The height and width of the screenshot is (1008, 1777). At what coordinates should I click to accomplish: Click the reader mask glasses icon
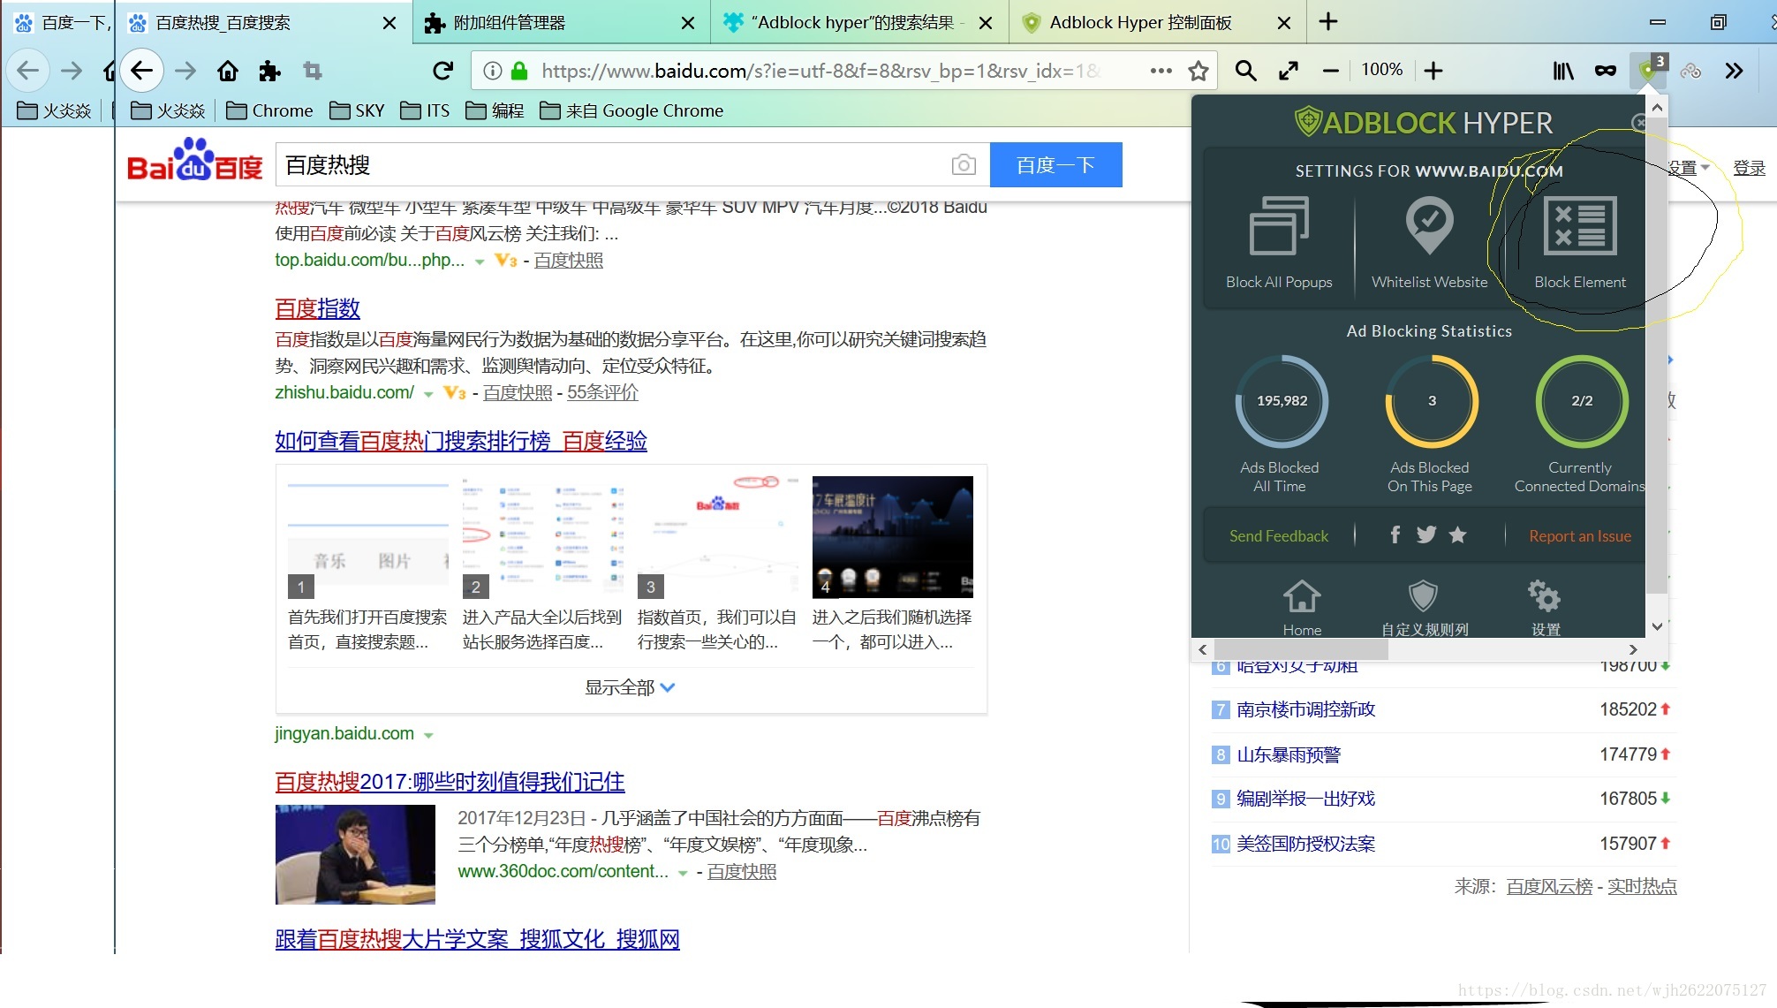pyautogui.click(x=1606, y=71)
